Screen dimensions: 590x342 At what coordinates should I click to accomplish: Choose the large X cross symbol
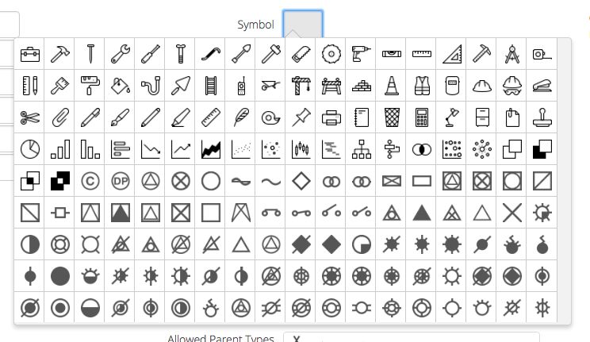pyautogui.click(x=512, y=213)
